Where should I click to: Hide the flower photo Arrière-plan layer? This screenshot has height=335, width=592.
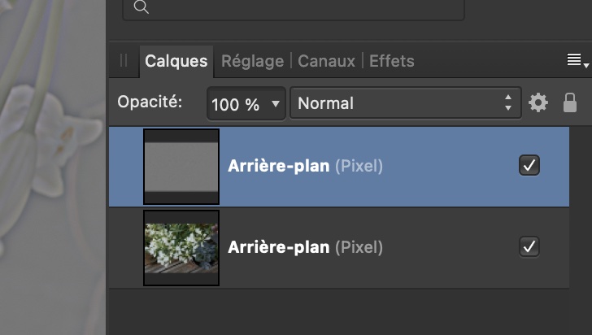coord(529,246)
